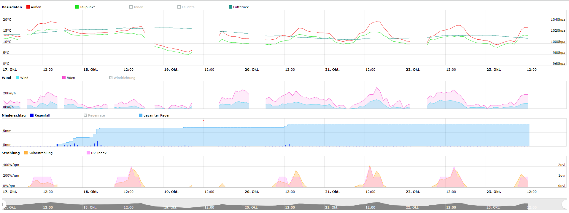This screenshot has height=213, width=569.
Task: Click the grey Feuchte legend marker icon
Action: [x=179, y=7]
